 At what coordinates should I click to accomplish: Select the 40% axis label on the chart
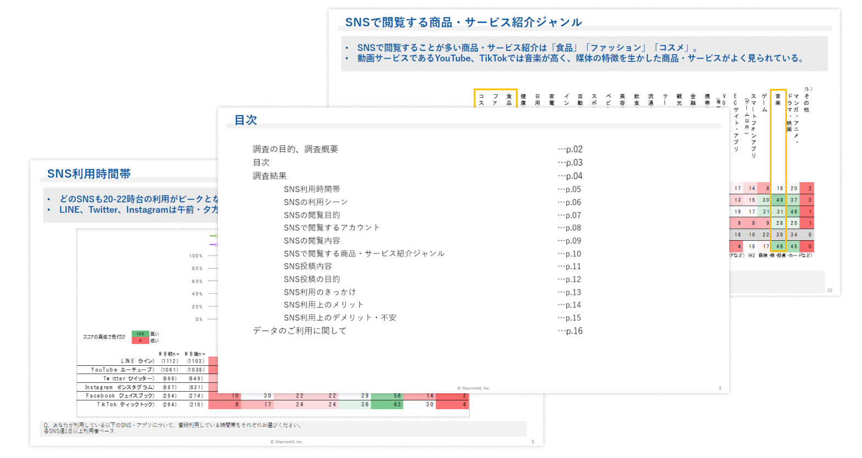197,294
